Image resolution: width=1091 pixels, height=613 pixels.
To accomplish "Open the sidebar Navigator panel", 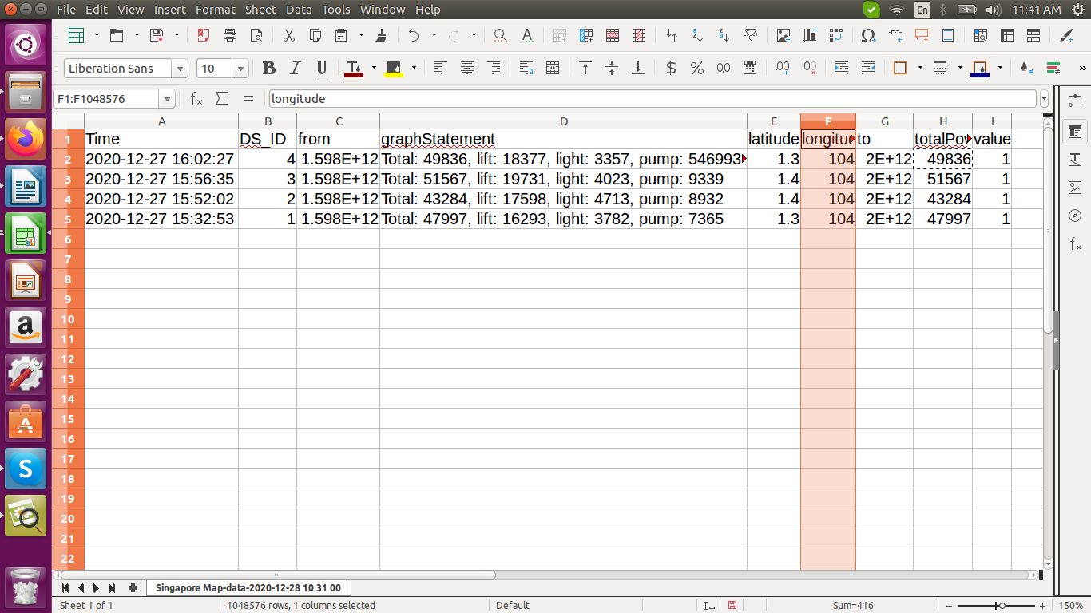I will pos(1075,216).
